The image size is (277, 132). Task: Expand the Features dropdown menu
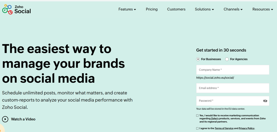pyautogui.click(x=127, y=9)
